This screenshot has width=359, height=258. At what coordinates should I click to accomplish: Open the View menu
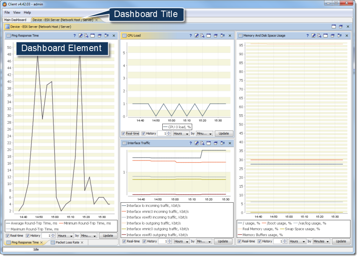coord(17,12)
